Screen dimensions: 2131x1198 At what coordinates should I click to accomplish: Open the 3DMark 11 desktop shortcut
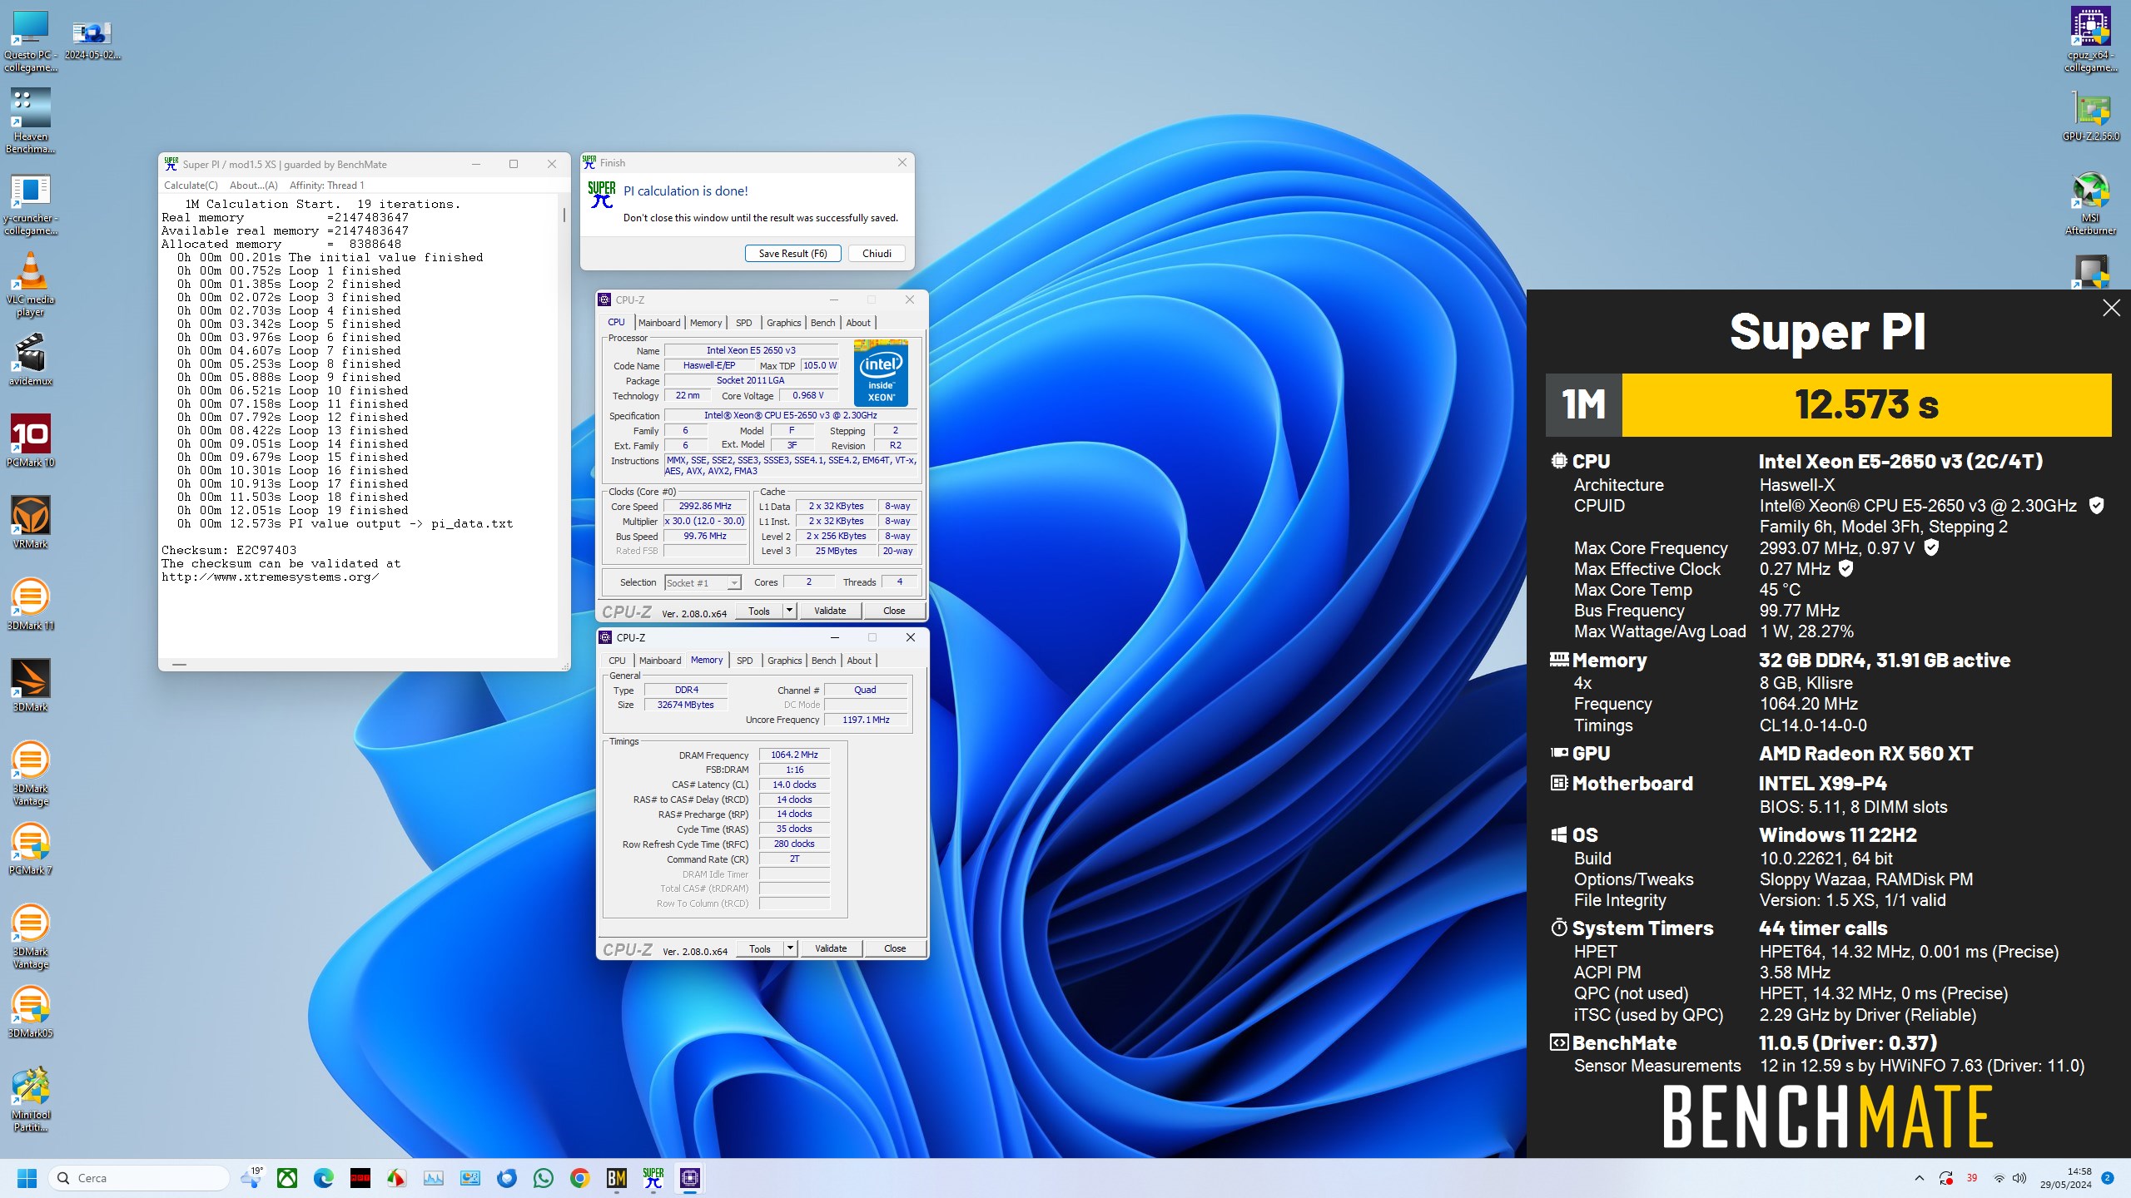31,605
